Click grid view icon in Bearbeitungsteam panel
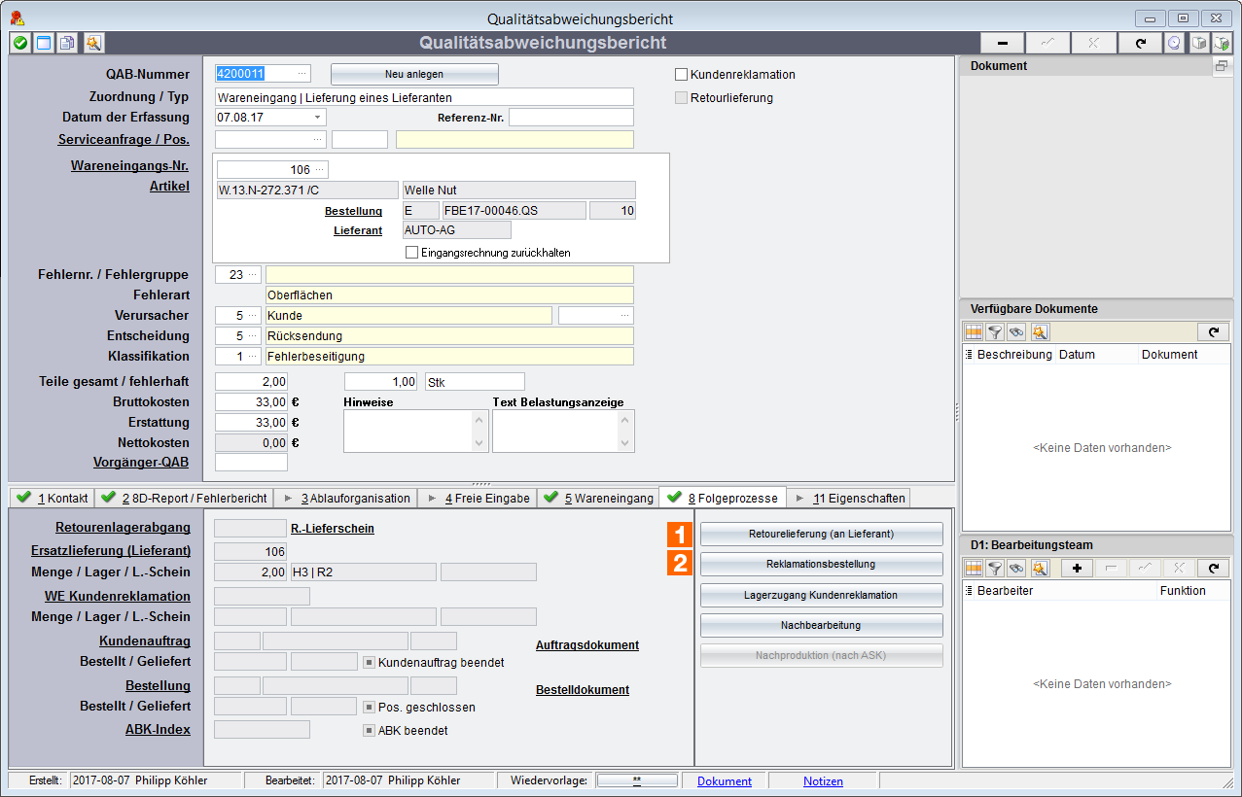Viewport: 1242px width, 797px height. coord(974,568)
